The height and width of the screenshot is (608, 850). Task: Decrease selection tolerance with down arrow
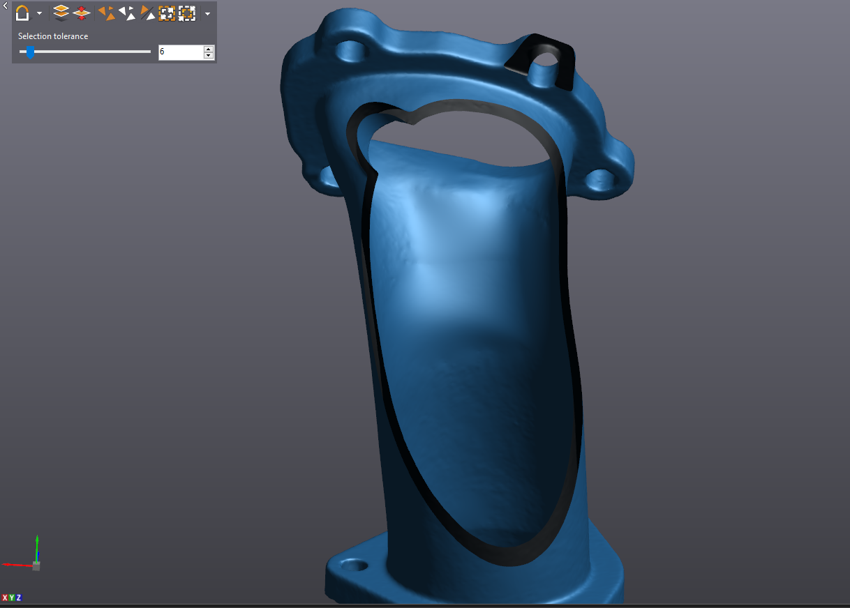pyautogui.click(x=209, y=56)
